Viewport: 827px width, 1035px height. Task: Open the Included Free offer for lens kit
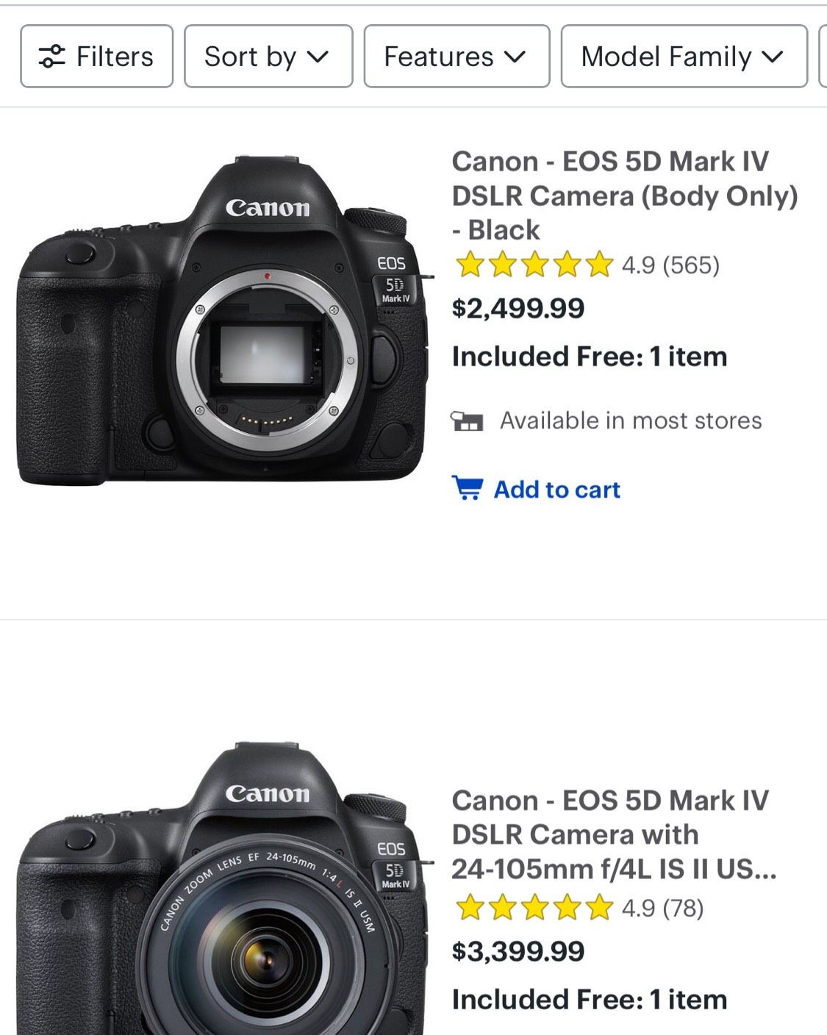[589, 1000]
